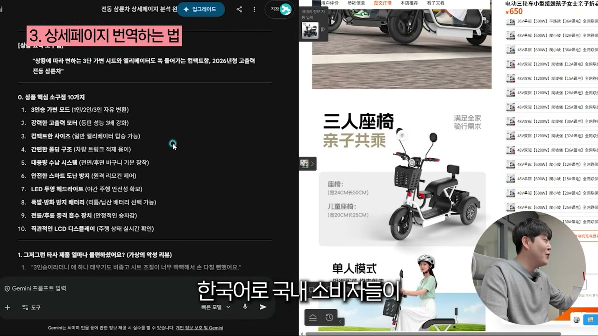Select option 48V单驱【600W】爬小坡【32A锂电】
Screen dimensions: 598x336
[x=552, y=35]
